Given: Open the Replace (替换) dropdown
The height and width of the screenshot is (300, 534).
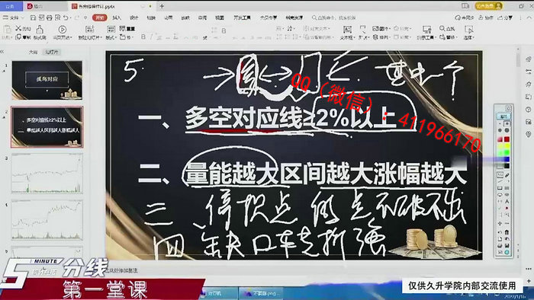Looking at the screenshot, I should click(449, 37).
